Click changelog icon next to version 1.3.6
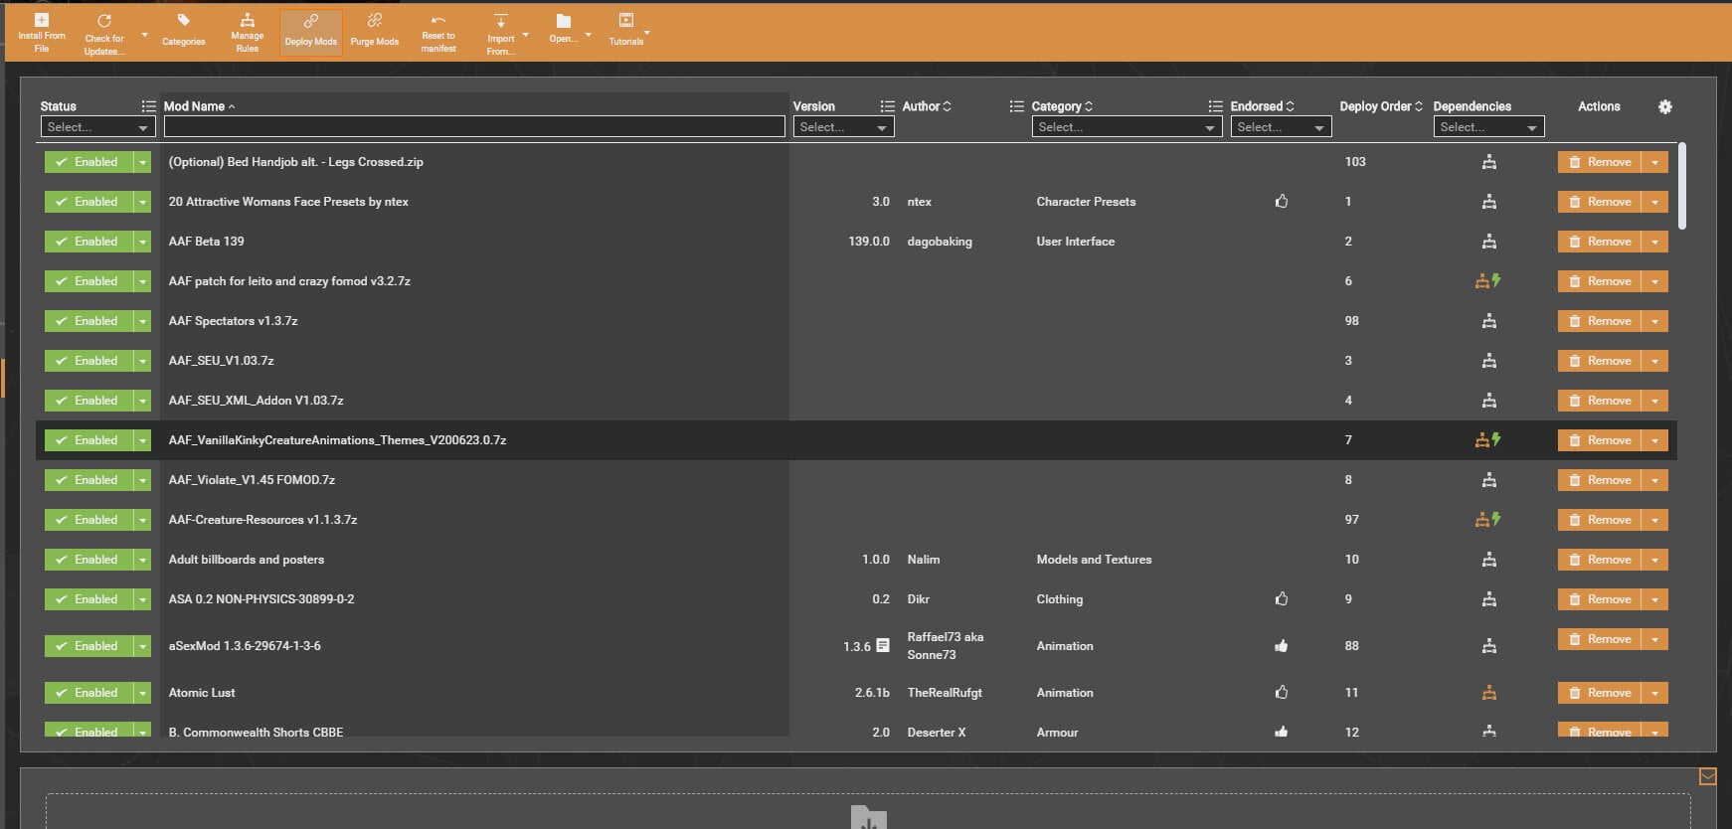Viewport: 1732px width, 829px height. pos(882,646)
